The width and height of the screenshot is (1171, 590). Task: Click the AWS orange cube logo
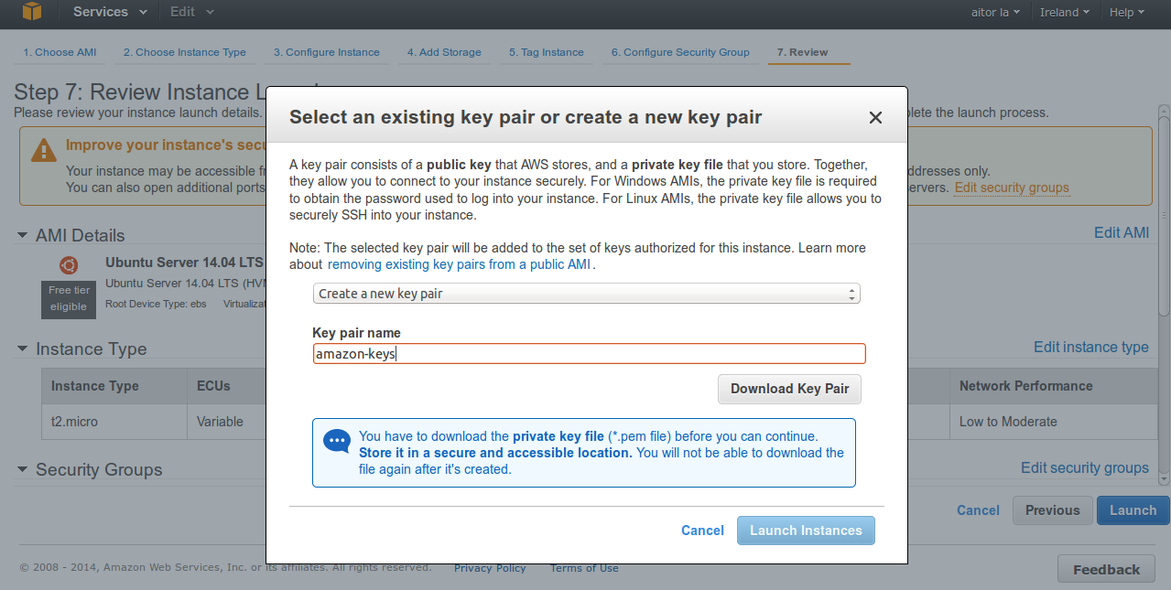pos(31,12)
